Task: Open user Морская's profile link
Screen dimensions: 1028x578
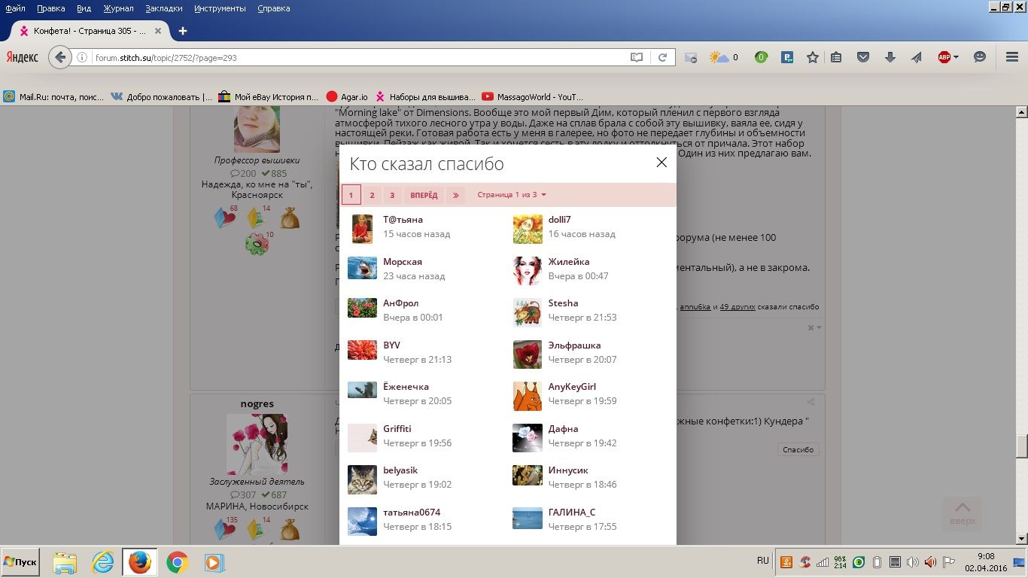Action: tap(403, 262)
